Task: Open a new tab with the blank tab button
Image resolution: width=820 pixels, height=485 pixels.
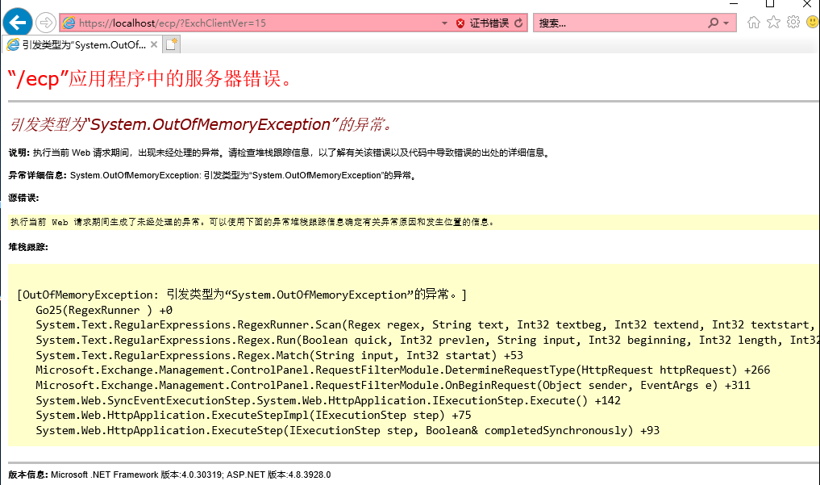Action: tap(171, 45)
